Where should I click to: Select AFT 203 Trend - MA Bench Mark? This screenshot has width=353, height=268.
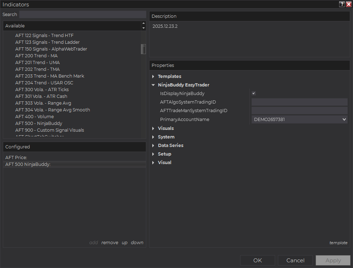point(49,76)
